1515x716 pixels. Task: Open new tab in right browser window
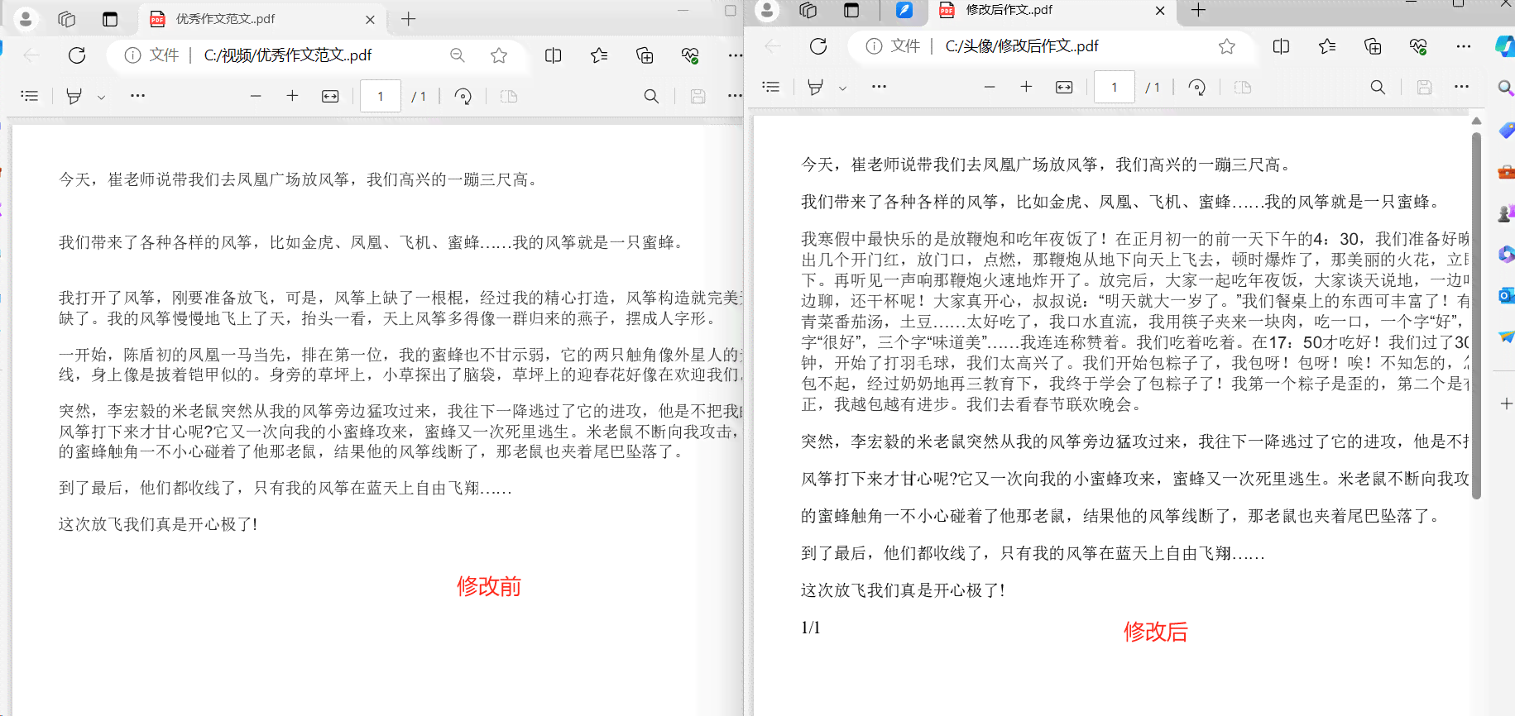(1198, 10)
